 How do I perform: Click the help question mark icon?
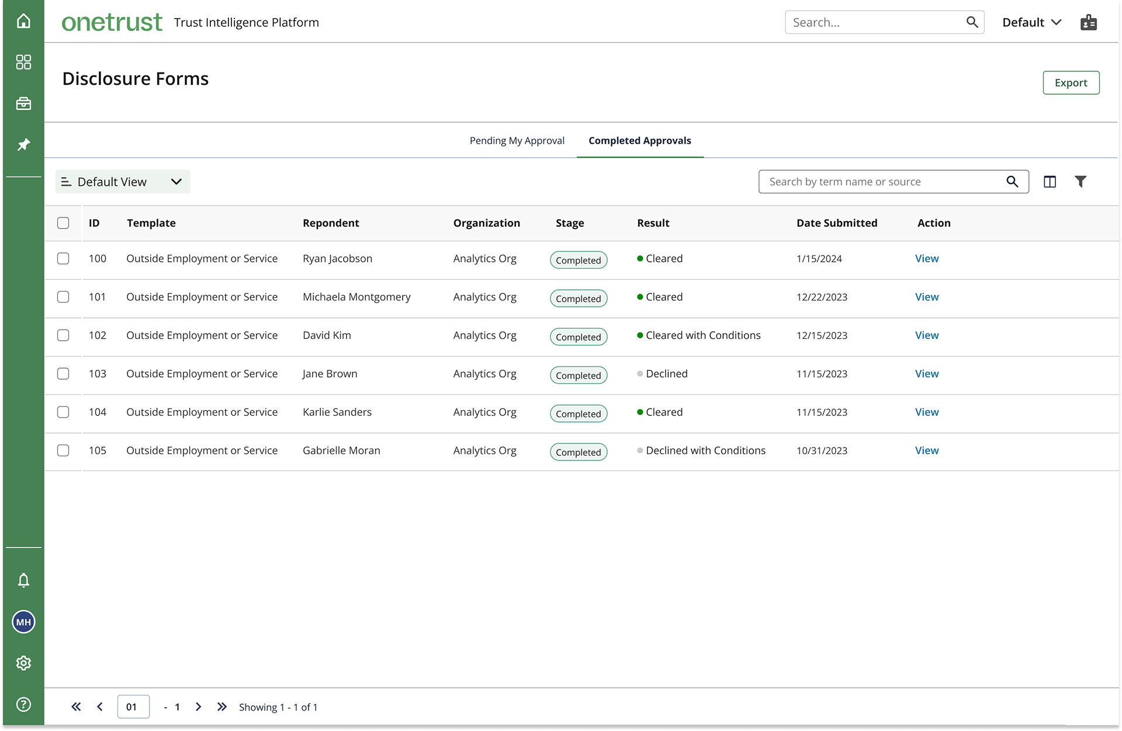[23, 704]
